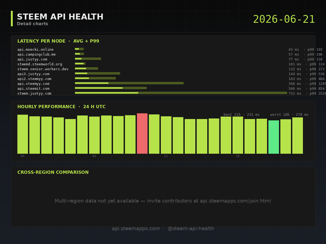Click the latency bar for steemd.steemworld.org

coord(80,64)
